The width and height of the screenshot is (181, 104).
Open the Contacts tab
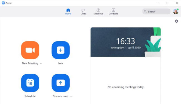(x=113, y=12)
